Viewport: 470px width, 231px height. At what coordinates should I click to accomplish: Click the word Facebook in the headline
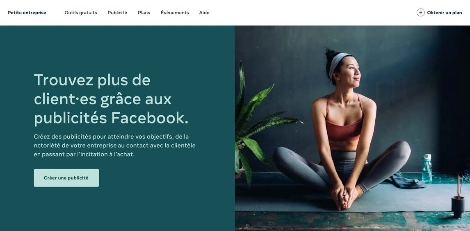point(150,118)
